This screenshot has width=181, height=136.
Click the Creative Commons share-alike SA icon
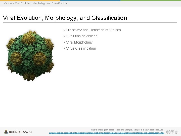coord(176,132)
